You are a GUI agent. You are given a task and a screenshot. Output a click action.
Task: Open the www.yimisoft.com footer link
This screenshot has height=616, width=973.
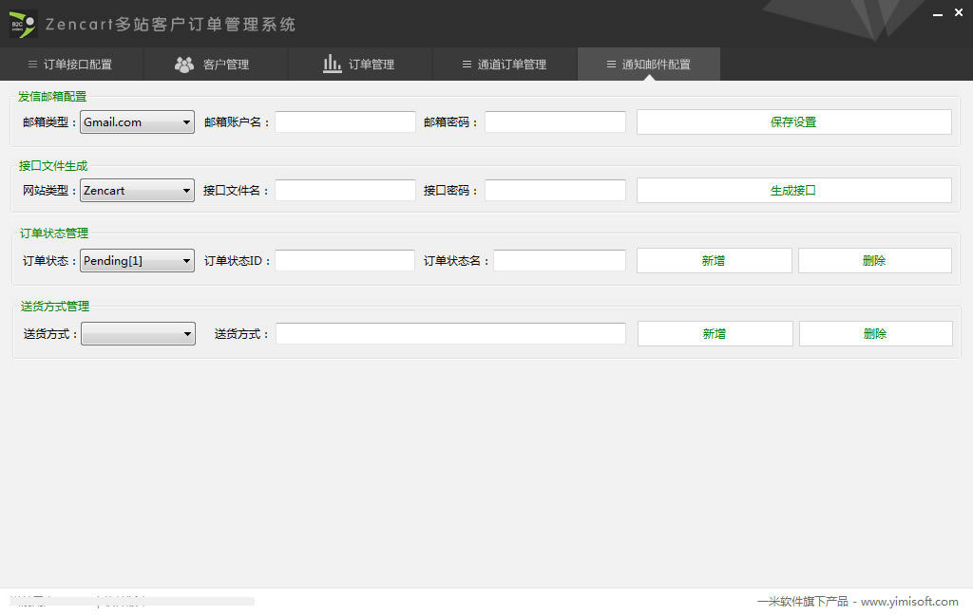(x=909, y=601)
